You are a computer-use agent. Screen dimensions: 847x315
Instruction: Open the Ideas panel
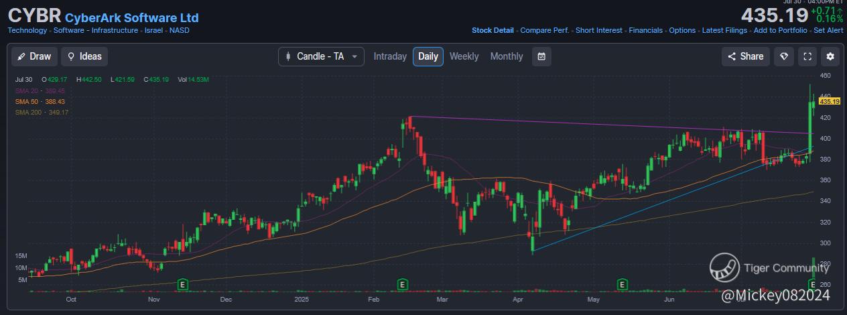tap(84, 56)
